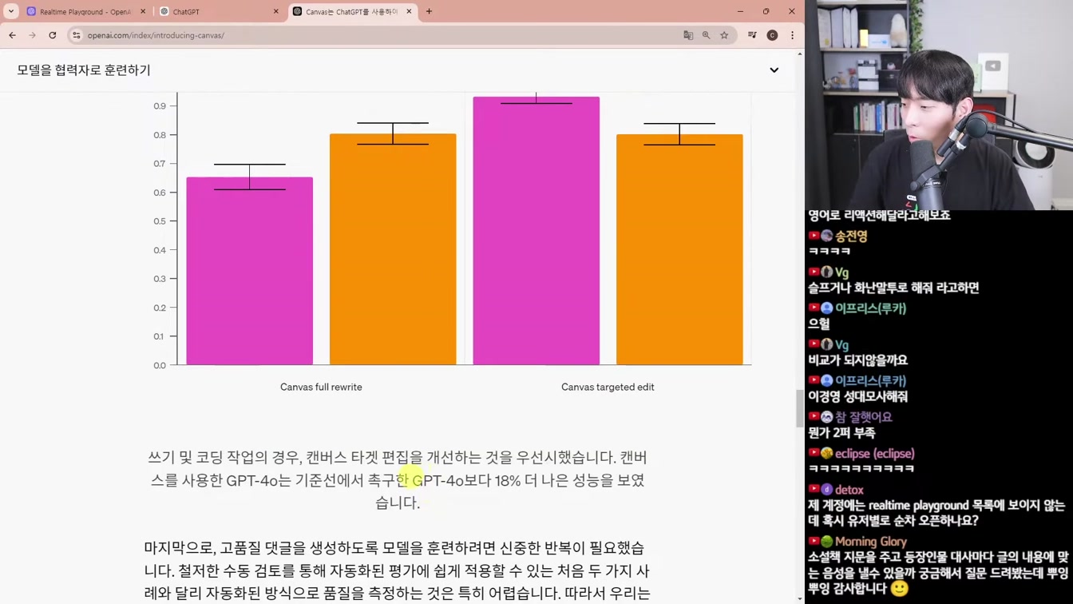The height and width of the screenshot is (604, 1073).
Task: Click the scrollbar up arrow
Action: click(800, 54)
